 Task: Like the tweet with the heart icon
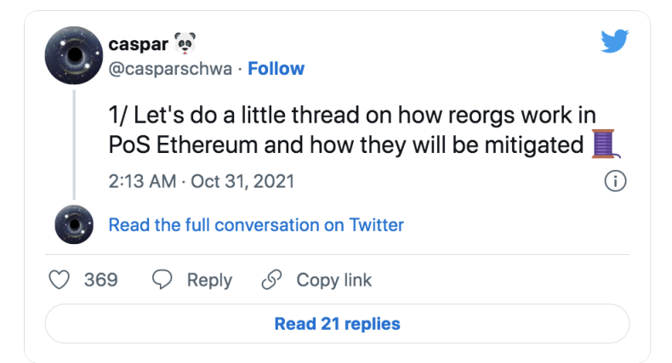click(x=59, y=280)
